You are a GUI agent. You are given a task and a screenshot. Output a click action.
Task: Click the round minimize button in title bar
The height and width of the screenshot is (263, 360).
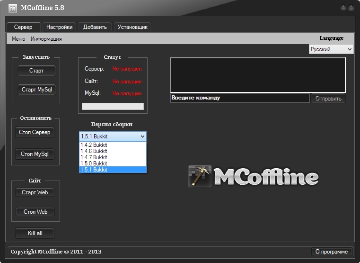pos(343,8)
